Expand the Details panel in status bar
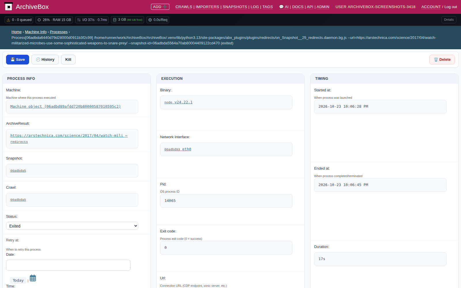The height and width of the screenshot is (288, 461). pos(449,20)
